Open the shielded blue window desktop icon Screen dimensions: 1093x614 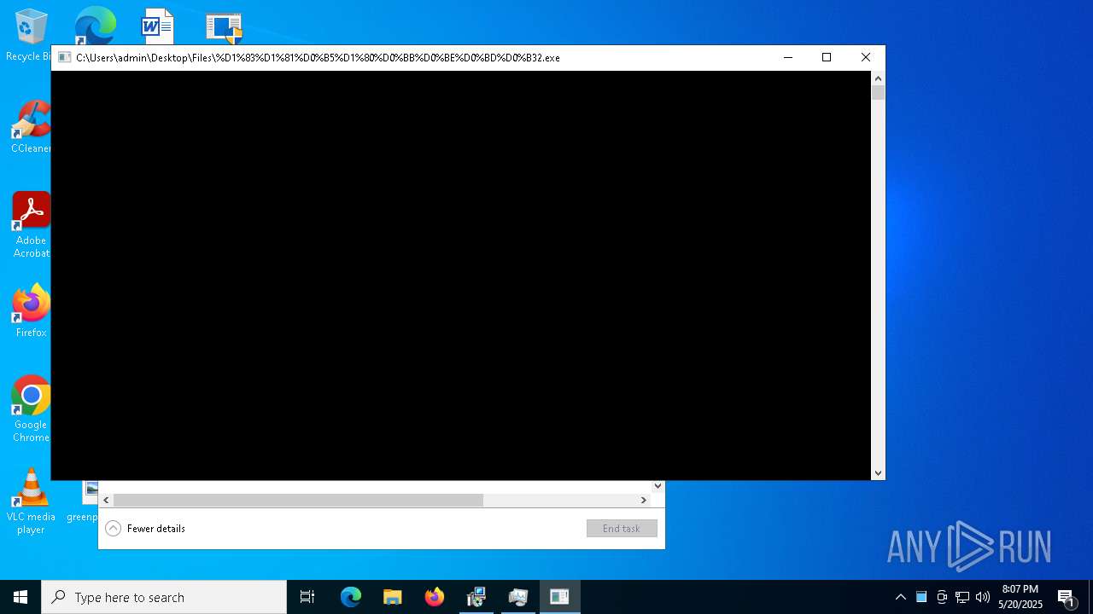coord(224,28)
